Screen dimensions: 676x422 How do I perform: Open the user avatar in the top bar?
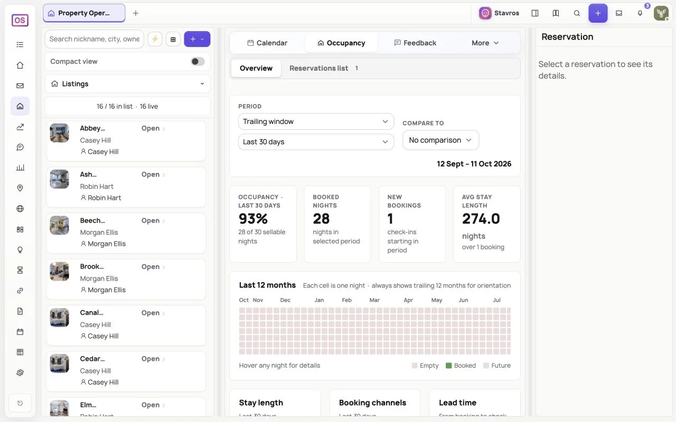[x=661, y=13]
